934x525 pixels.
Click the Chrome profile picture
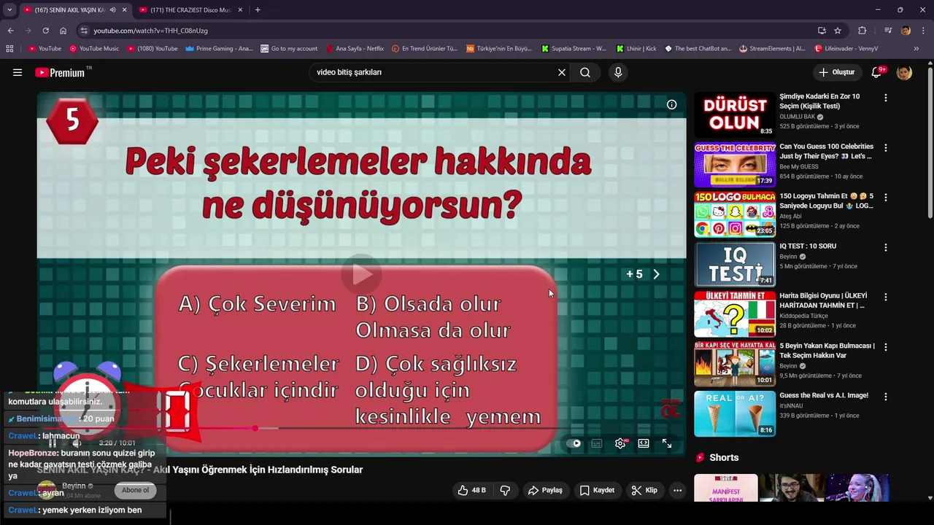(906, 31)
